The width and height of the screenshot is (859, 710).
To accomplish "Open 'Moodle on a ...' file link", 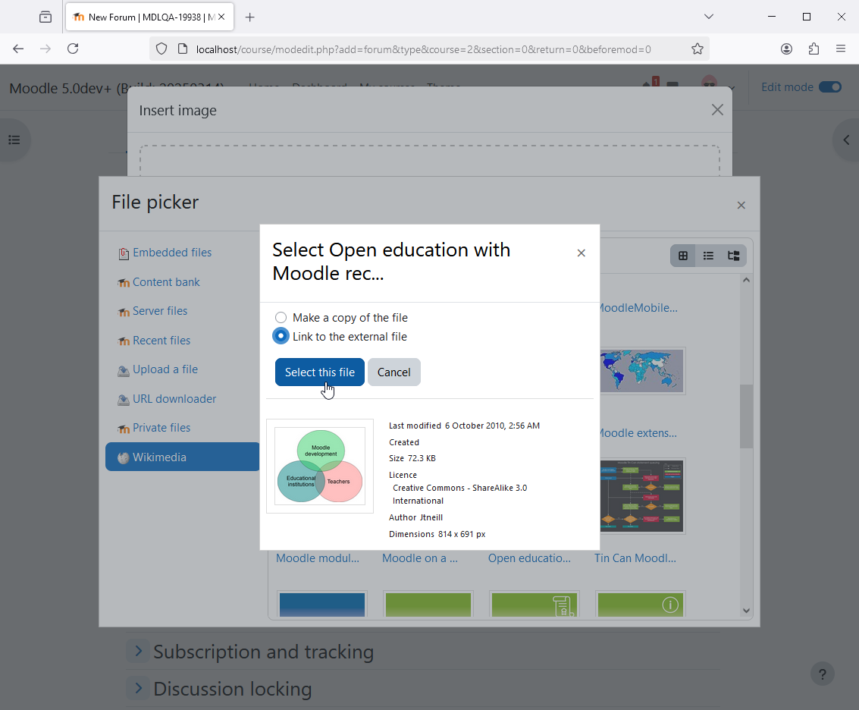I will (419, 558).
